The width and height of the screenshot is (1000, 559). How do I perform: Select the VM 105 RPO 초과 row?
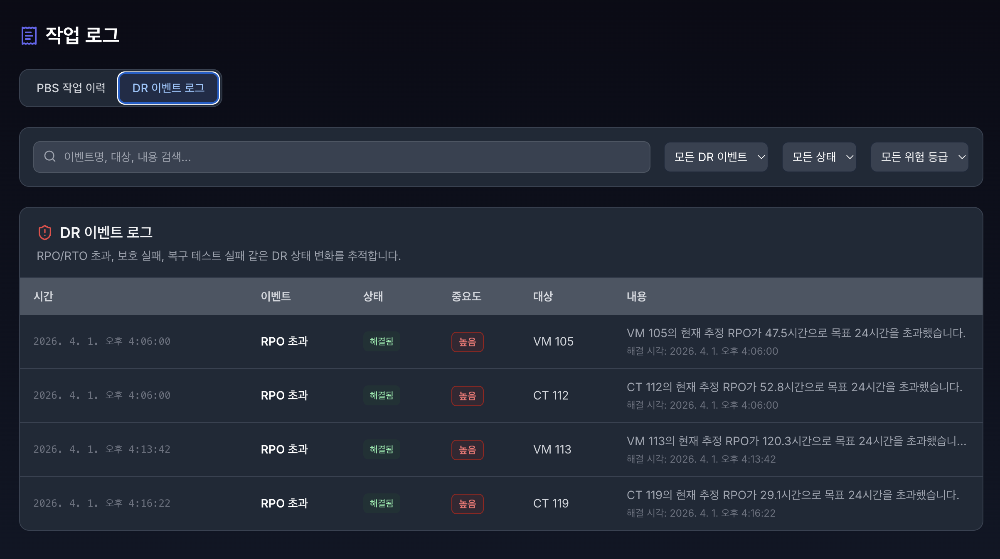(x=501, y=341)
